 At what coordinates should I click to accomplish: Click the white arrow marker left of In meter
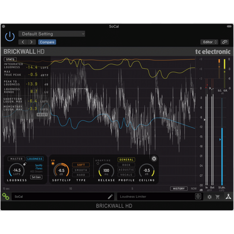[x=205, y=120]
